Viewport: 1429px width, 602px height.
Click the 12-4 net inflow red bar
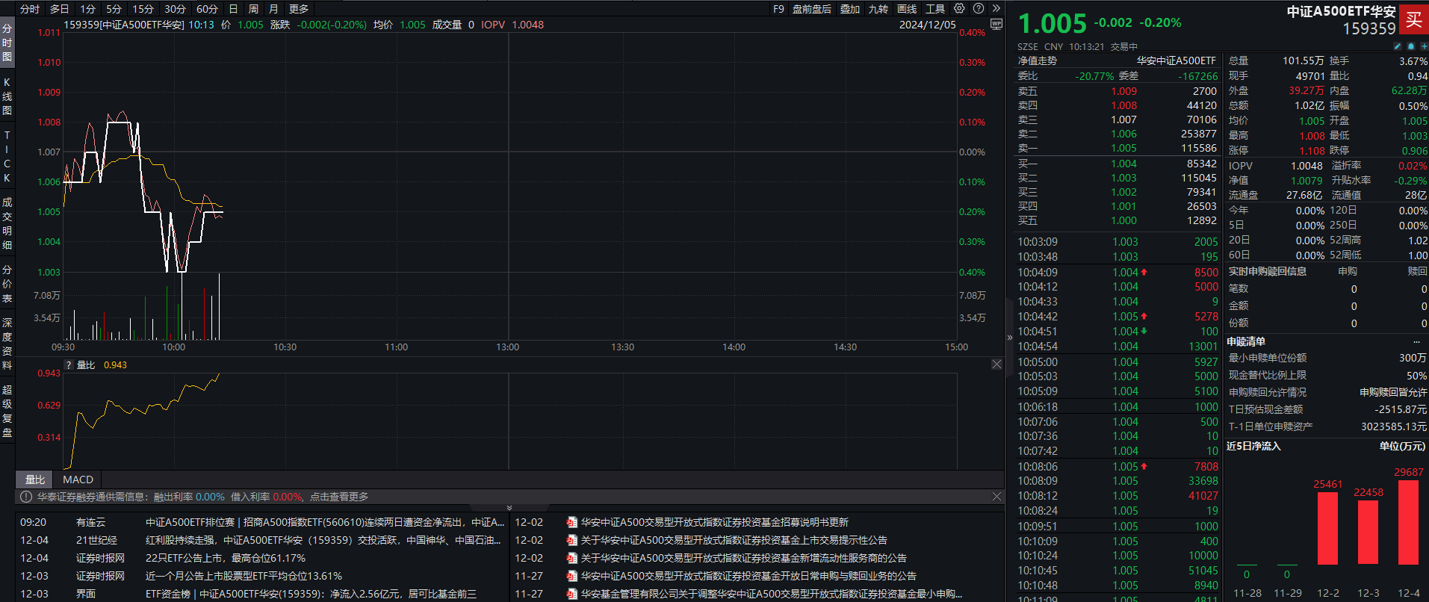point(1408,521)
